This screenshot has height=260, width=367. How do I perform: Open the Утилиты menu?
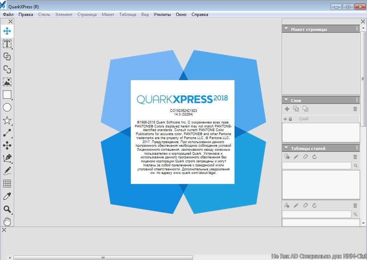(x=162, y=15)
